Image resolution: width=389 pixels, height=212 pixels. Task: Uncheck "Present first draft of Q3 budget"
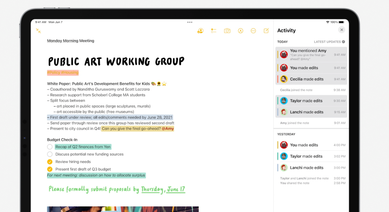(50, 169)
